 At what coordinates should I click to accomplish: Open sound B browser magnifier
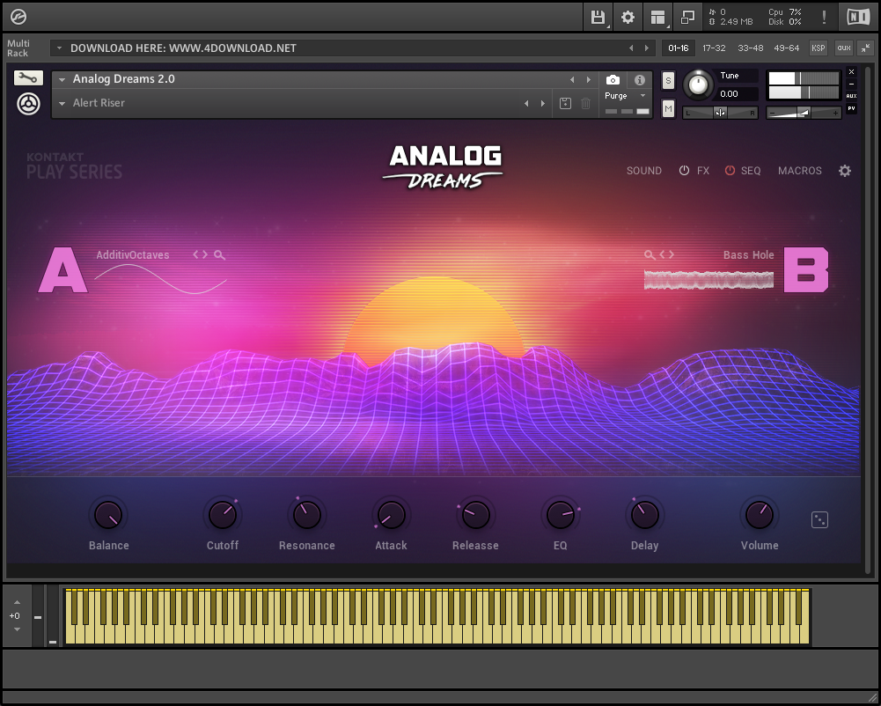650,255
